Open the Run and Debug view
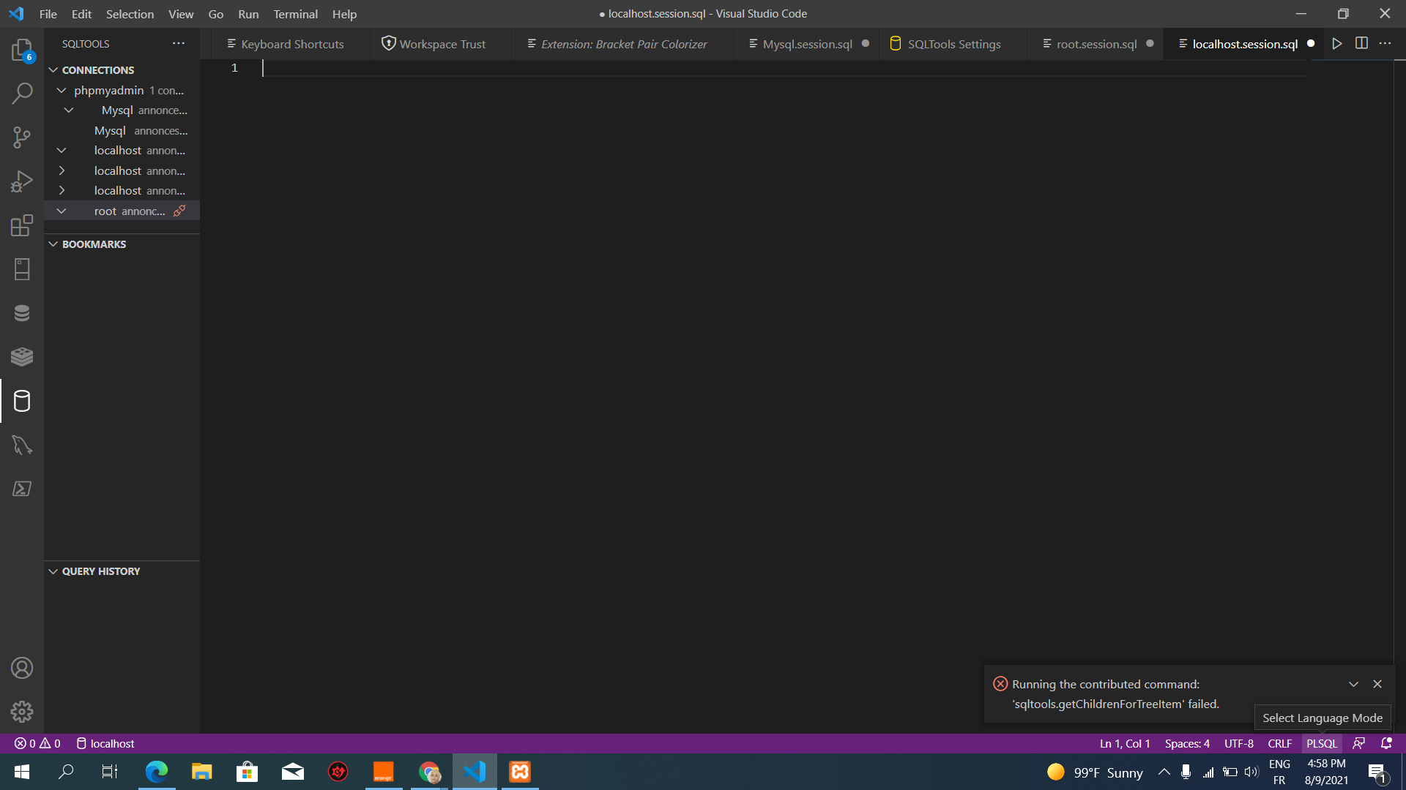Viewport: 1406px width, 790px height. click(x=22, y=181)
